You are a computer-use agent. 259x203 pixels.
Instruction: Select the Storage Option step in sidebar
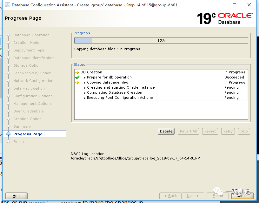click(27, 65)
